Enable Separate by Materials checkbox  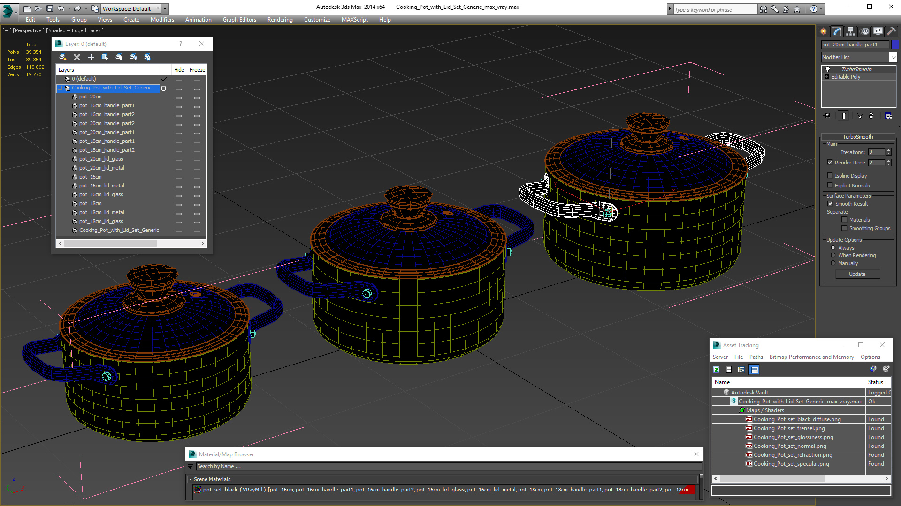844,220
